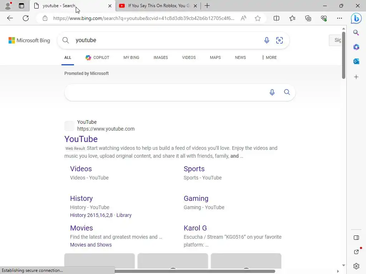
Task: Open the Settings and more ellipsis menu
Action: pos(340,18)
